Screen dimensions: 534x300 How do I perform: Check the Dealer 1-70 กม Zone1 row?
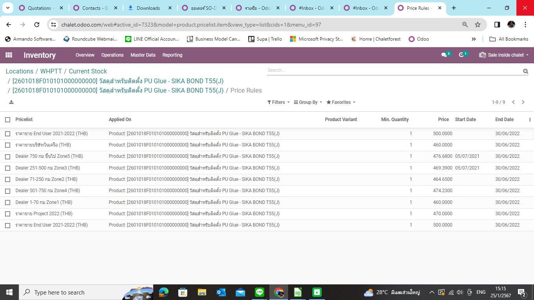point(7,202)
